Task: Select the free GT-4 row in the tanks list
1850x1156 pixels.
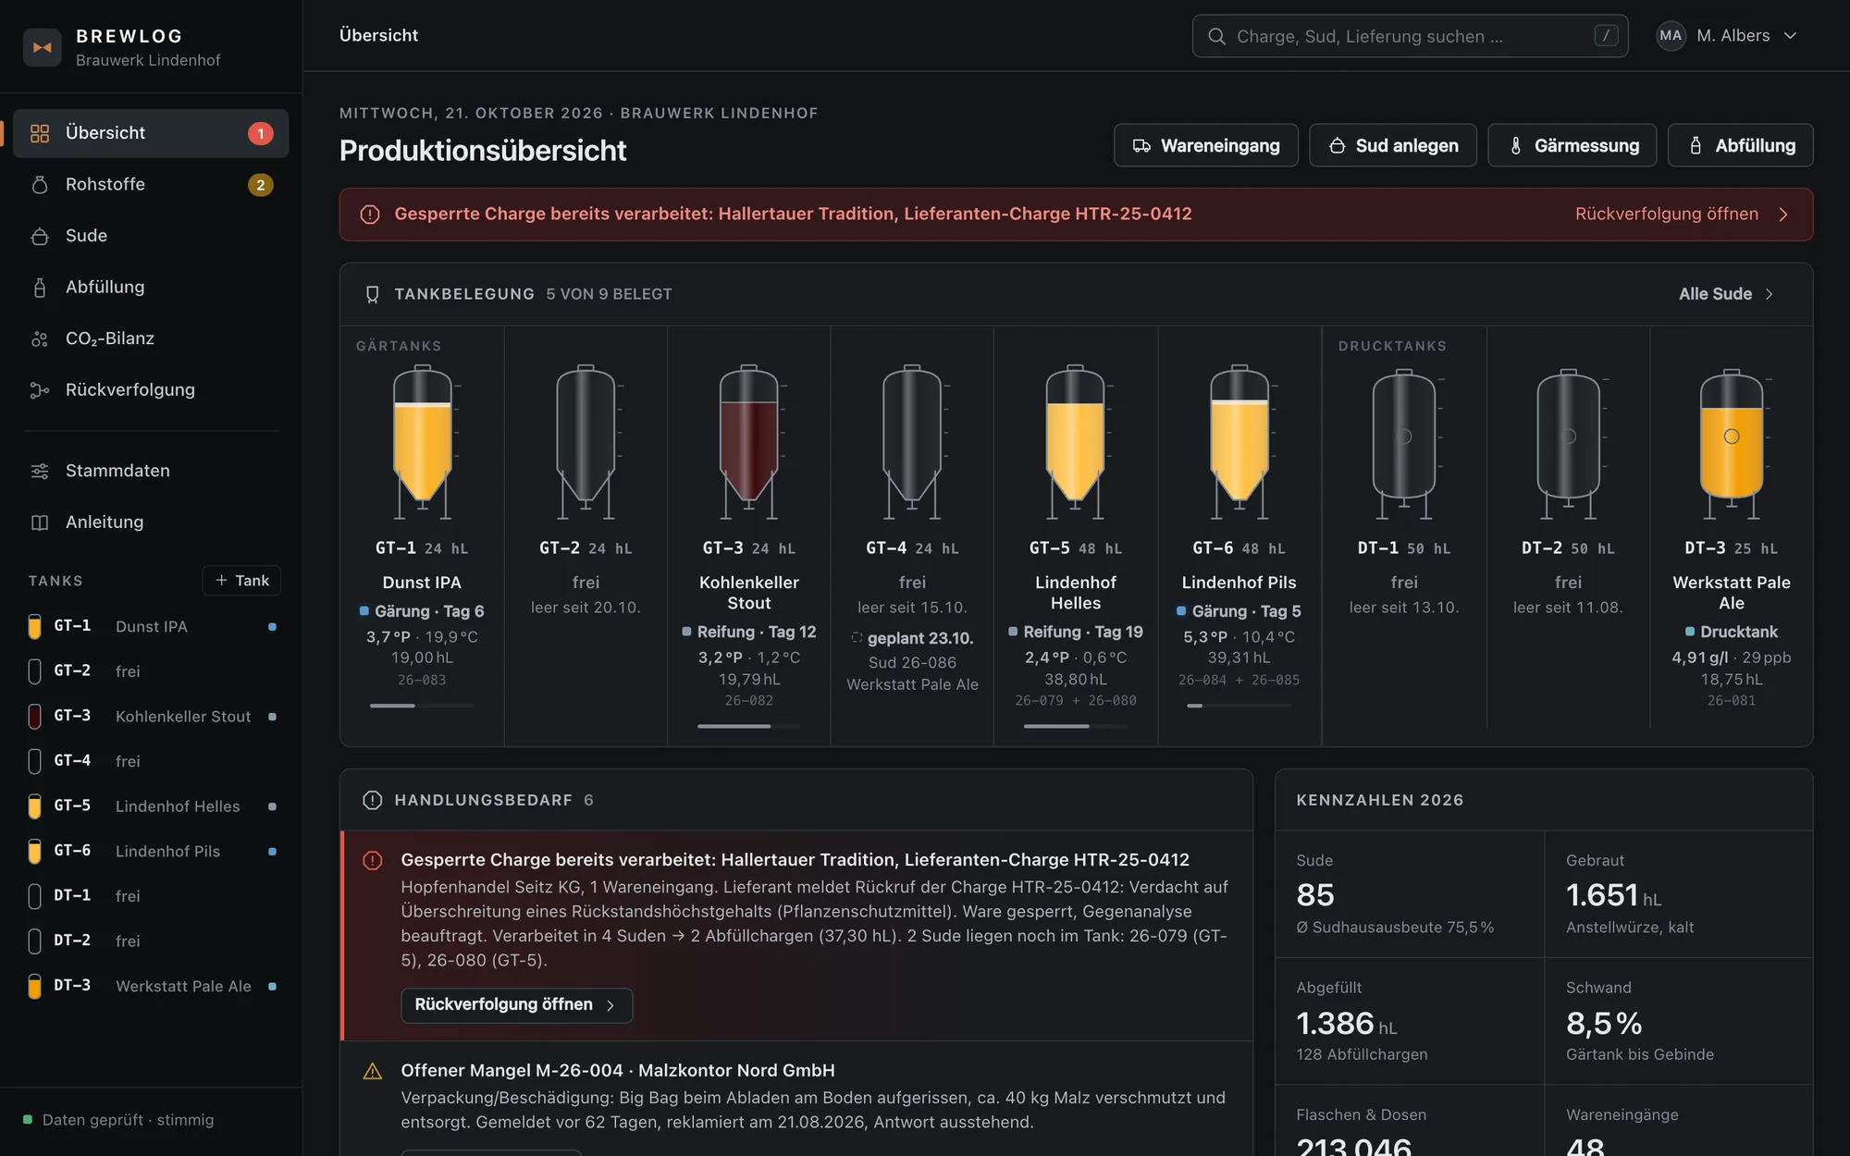Action: point(152,761)
